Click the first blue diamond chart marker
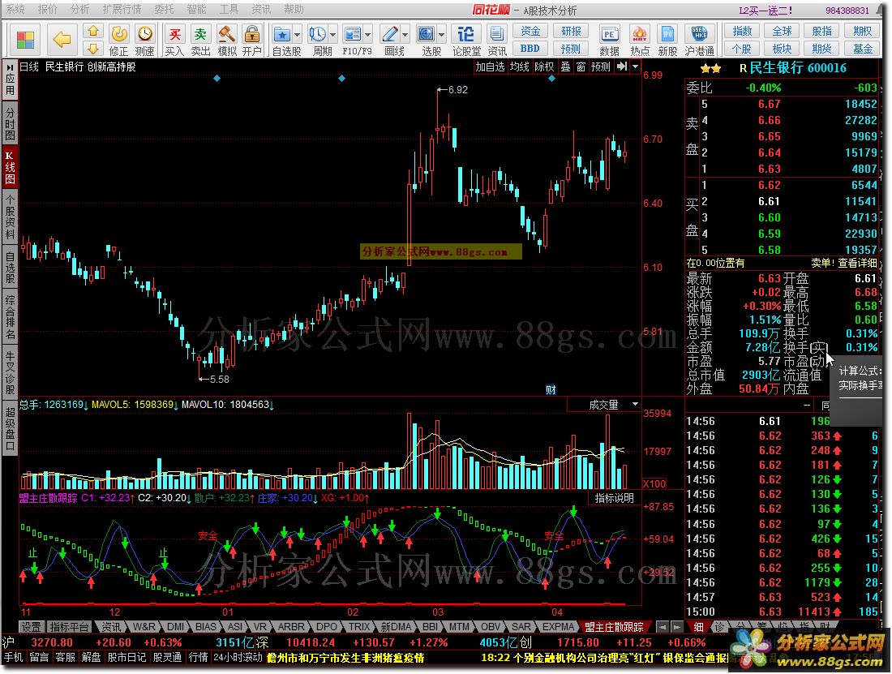Image resolution: width=892 pixels, height=674 pixels. pyautogui.click(x=217, y=79)
